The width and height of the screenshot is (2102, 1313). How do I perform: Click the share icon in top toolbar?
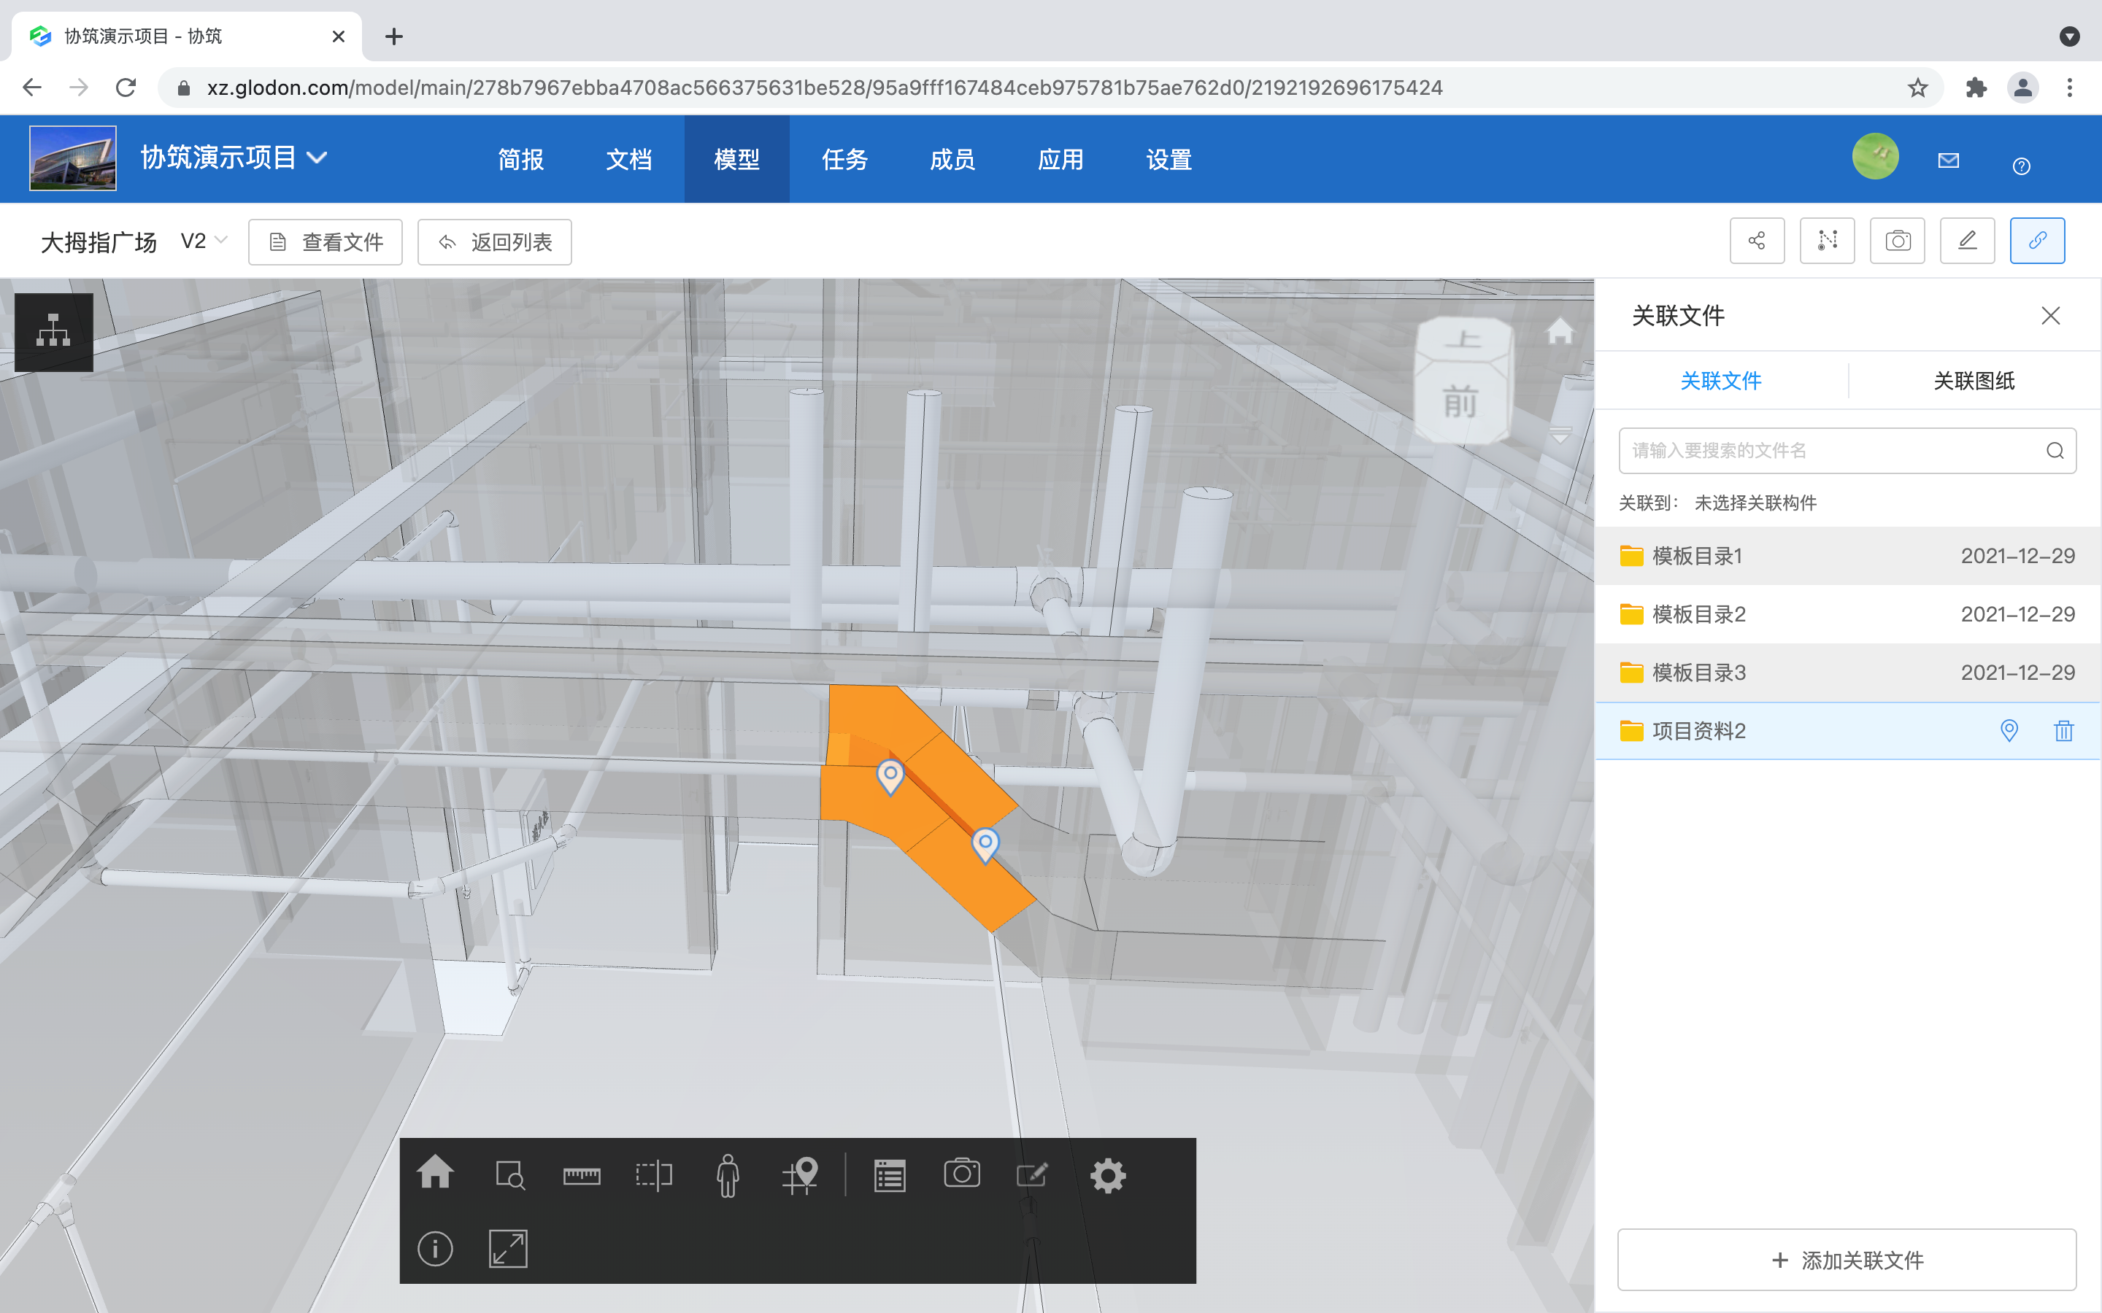1756,241
